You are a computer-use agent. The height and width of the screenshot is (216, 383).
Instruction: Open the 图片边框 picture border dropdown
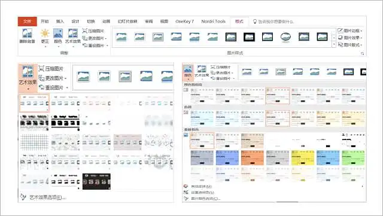coord(350,31)
